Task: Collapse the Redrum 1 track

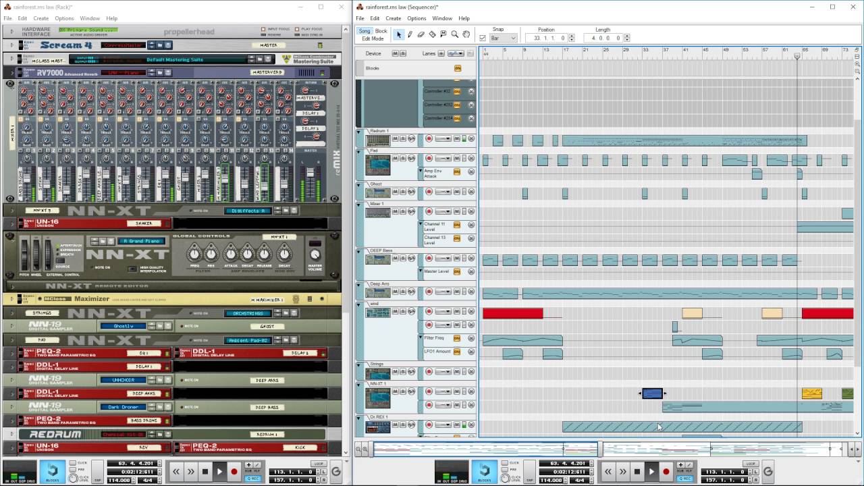Action: (x=359, y=131)
